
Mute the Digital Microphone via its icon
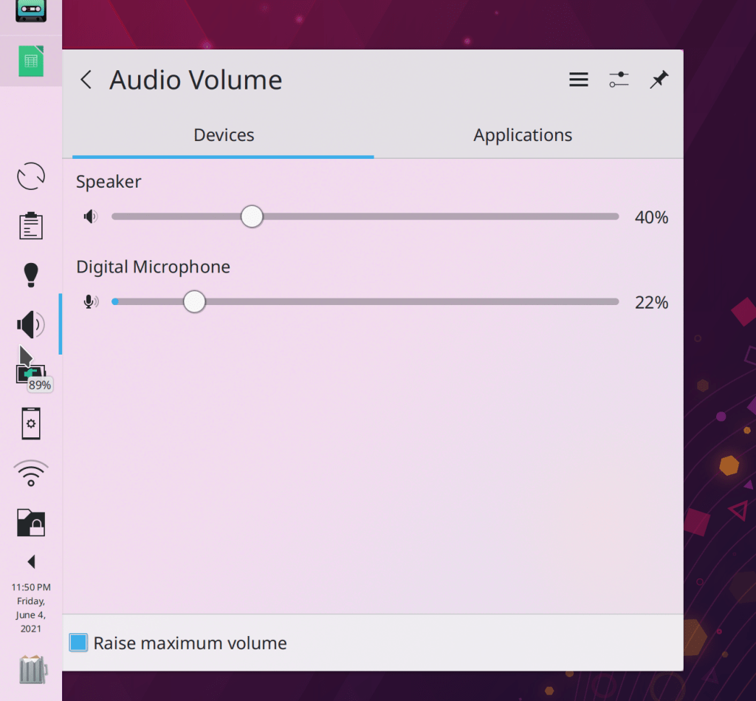point(90,301)
